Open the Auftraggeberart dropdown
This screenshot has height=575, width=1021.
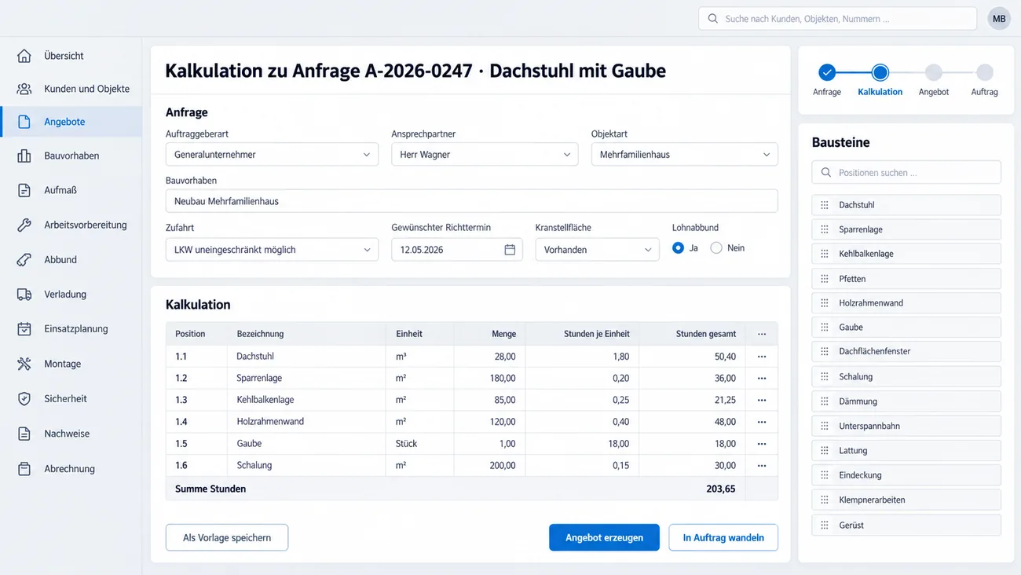[272, 155]
